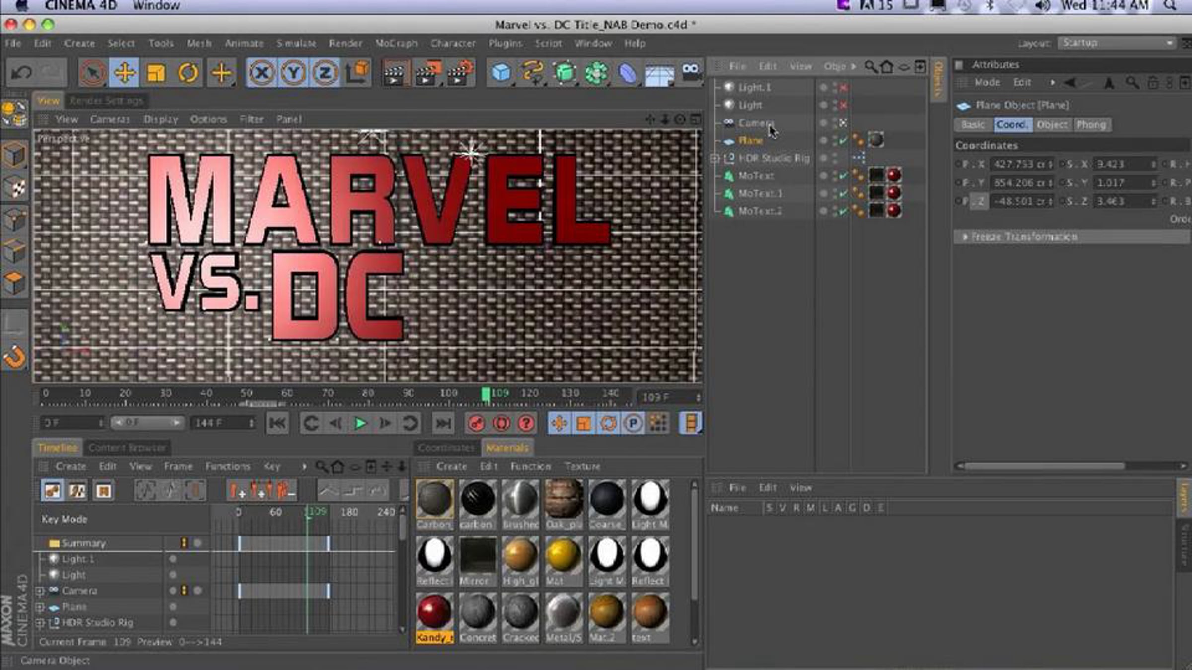Open the Layout Startup dropdown
The image size is (1192, 670).
coord(1117,43)
